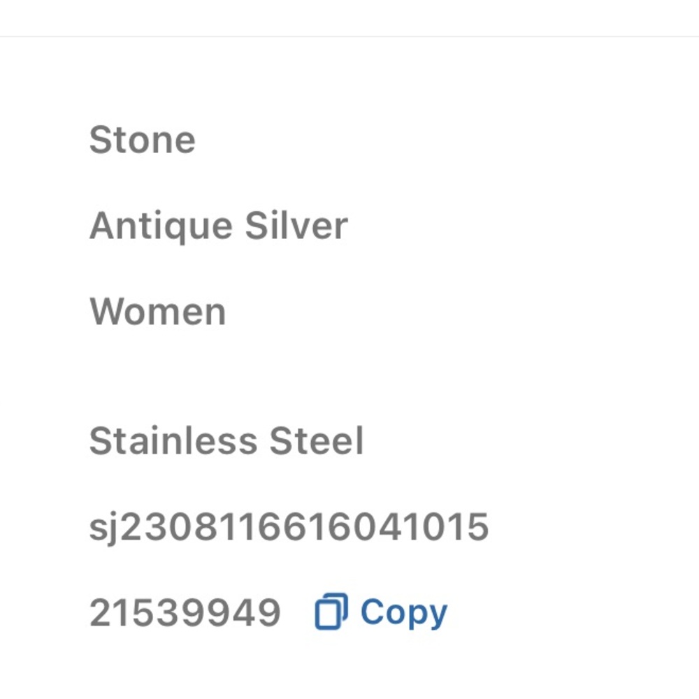Click the letter C in Copy
This screenshot has width=699, height=699.
point(375,612)
